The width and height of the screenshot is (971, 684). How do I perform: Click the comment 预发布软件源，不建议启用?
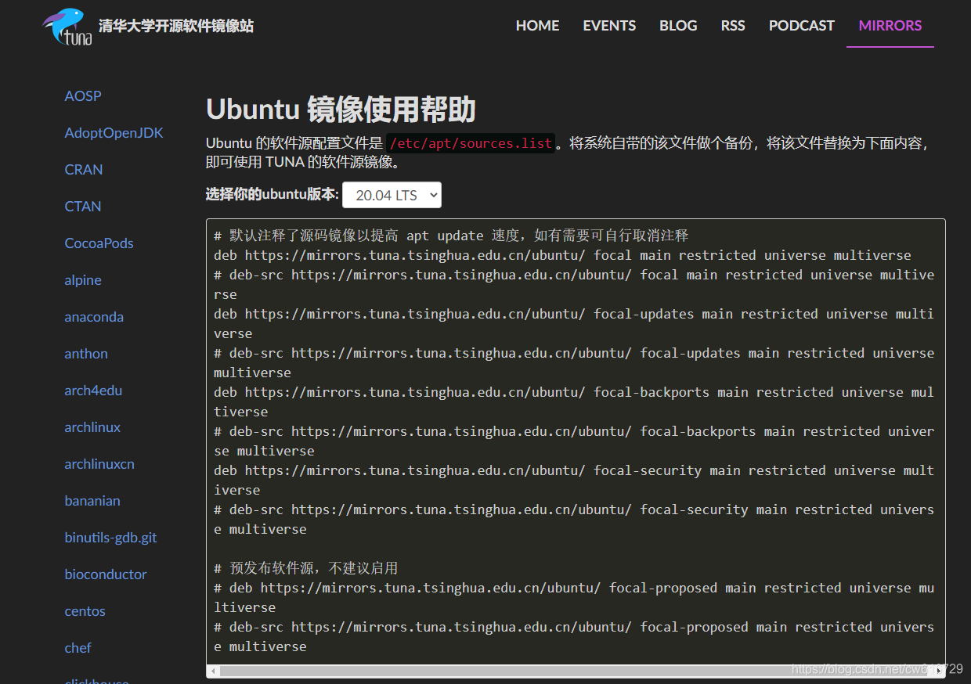point(306,568)
